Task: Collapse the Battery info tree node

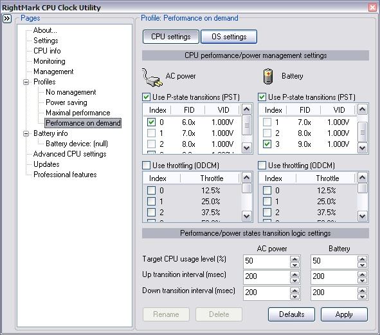Action: [x=26, y=133]
